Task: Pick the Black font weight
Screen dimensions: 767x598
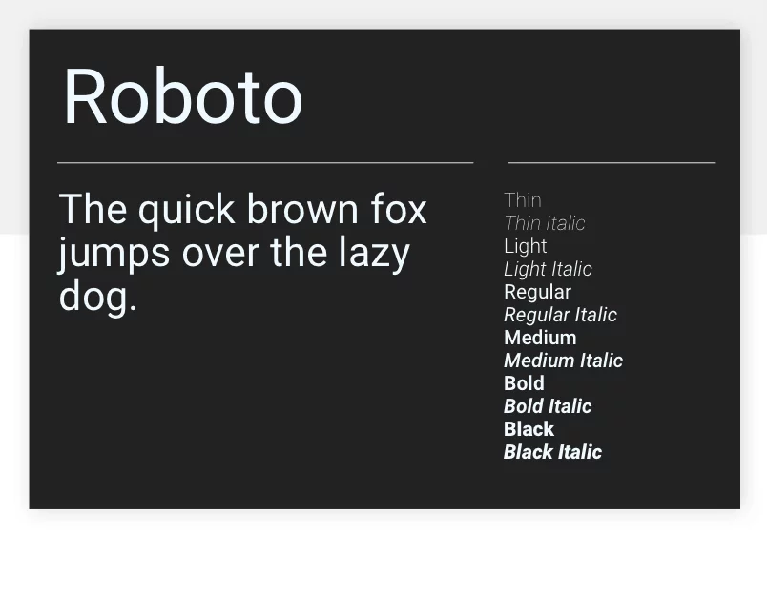Action: pos(529,429)
